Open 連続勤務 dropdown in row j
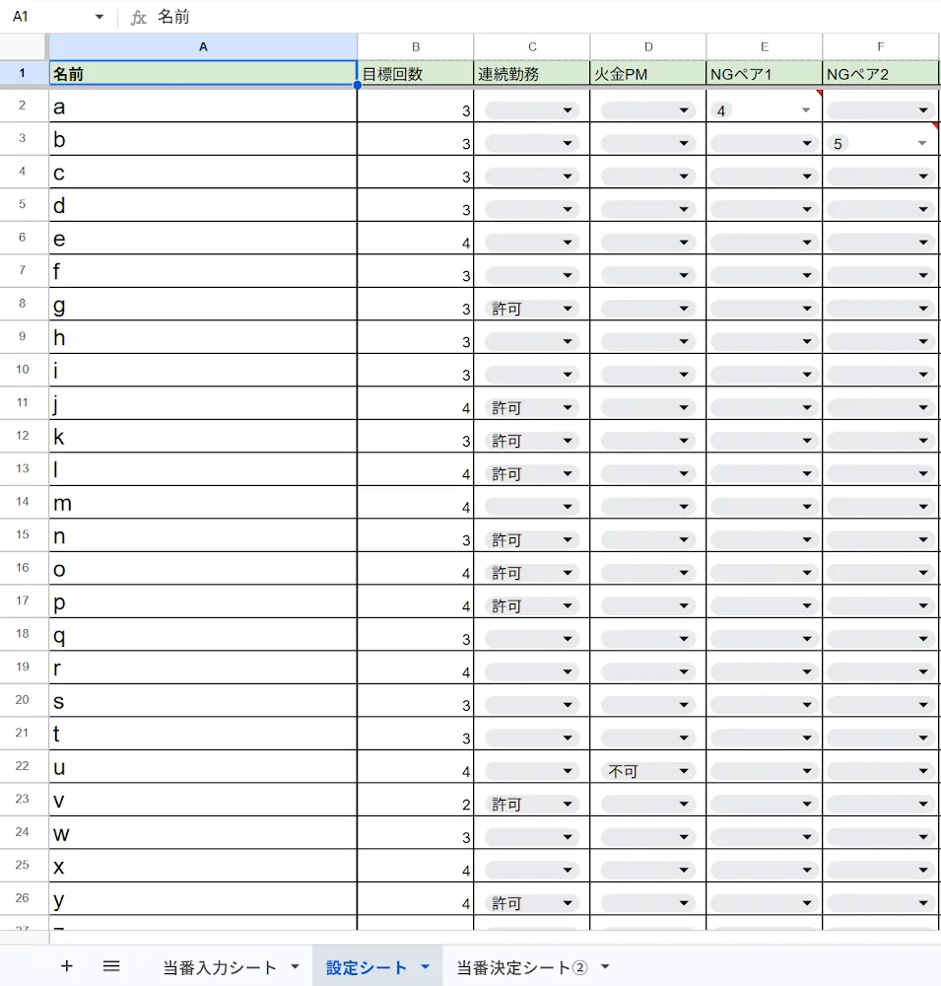This screenshot has width=941, height=986. click(532, 408)
